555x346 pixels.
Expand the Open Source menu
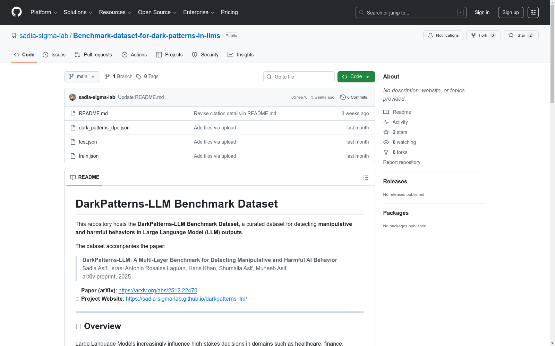tap(157, 12)
